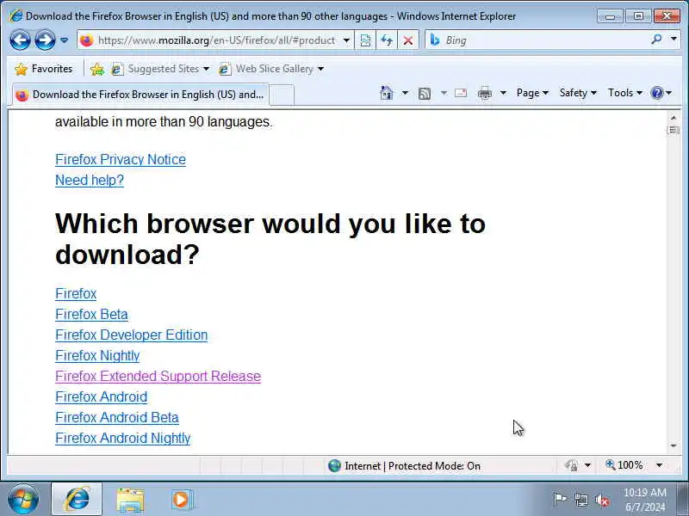Choose the Firefox Beta link
Image resolution: width=689 pixels, height=516 pixels.
tap(92, 315)
